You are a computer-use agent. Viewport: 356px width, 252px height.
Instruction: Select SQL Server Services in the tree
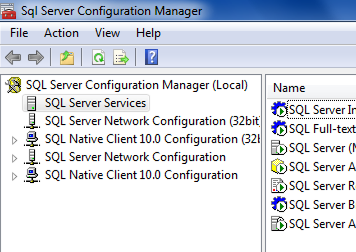tap(95, 103)
